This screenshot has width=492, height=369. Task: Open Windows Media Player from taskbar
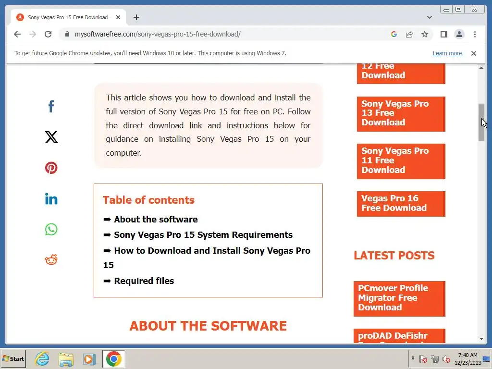(x=89, y=358)
